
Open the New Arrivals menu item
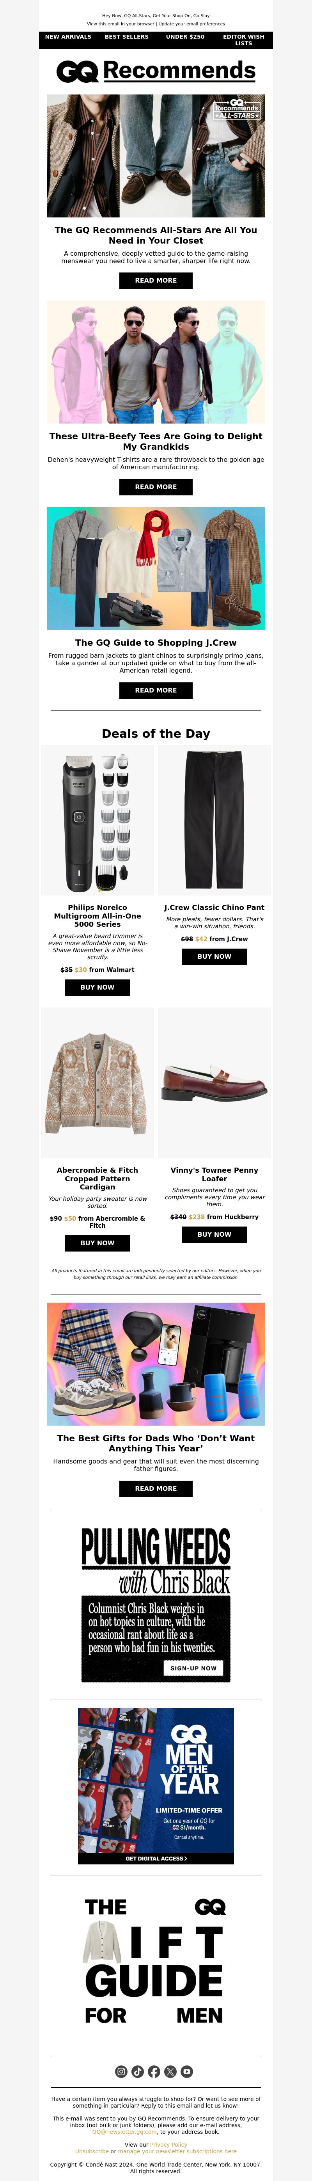click(69, 37)
